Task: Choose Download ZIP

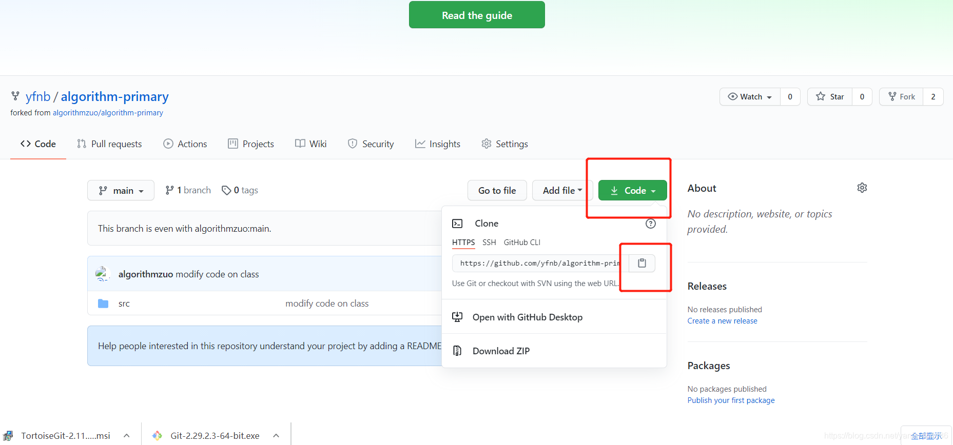Action: [x=554, y=351]
